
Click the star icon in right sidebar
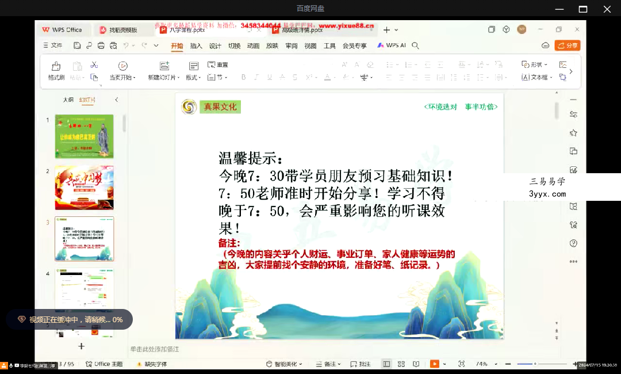[573, 133]
